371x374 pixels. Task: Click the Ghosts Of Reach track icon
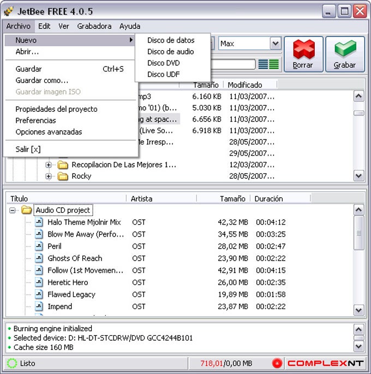pyautogui.click(x=39, y=258)
